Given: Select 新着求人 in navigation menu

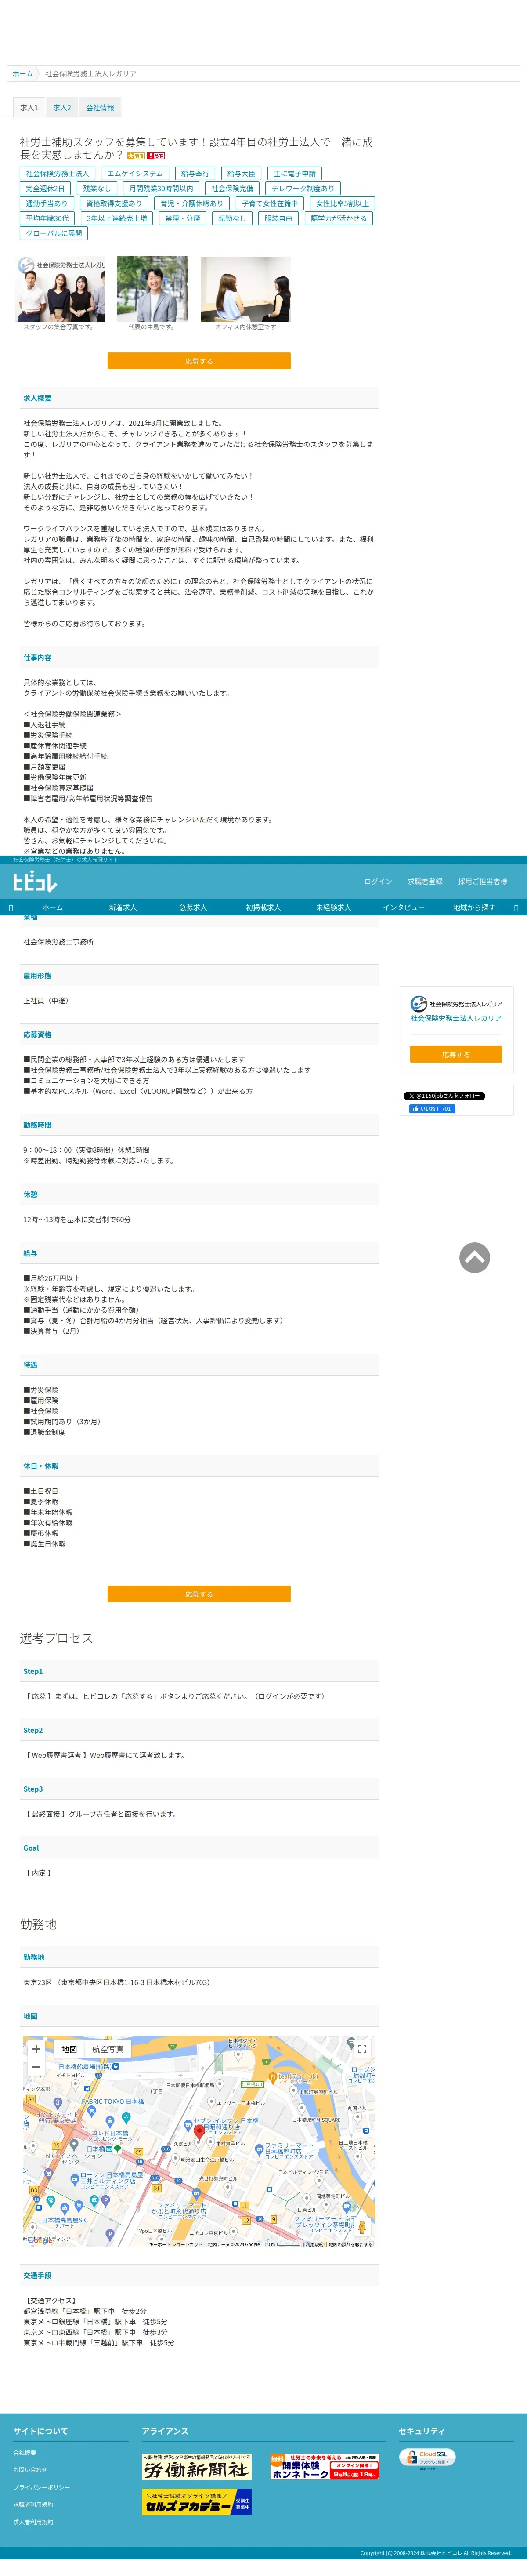Looking at the screenshot, I should (x=122, y=908).
